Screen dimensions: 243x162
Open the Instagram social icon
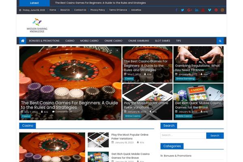[222, 10]
